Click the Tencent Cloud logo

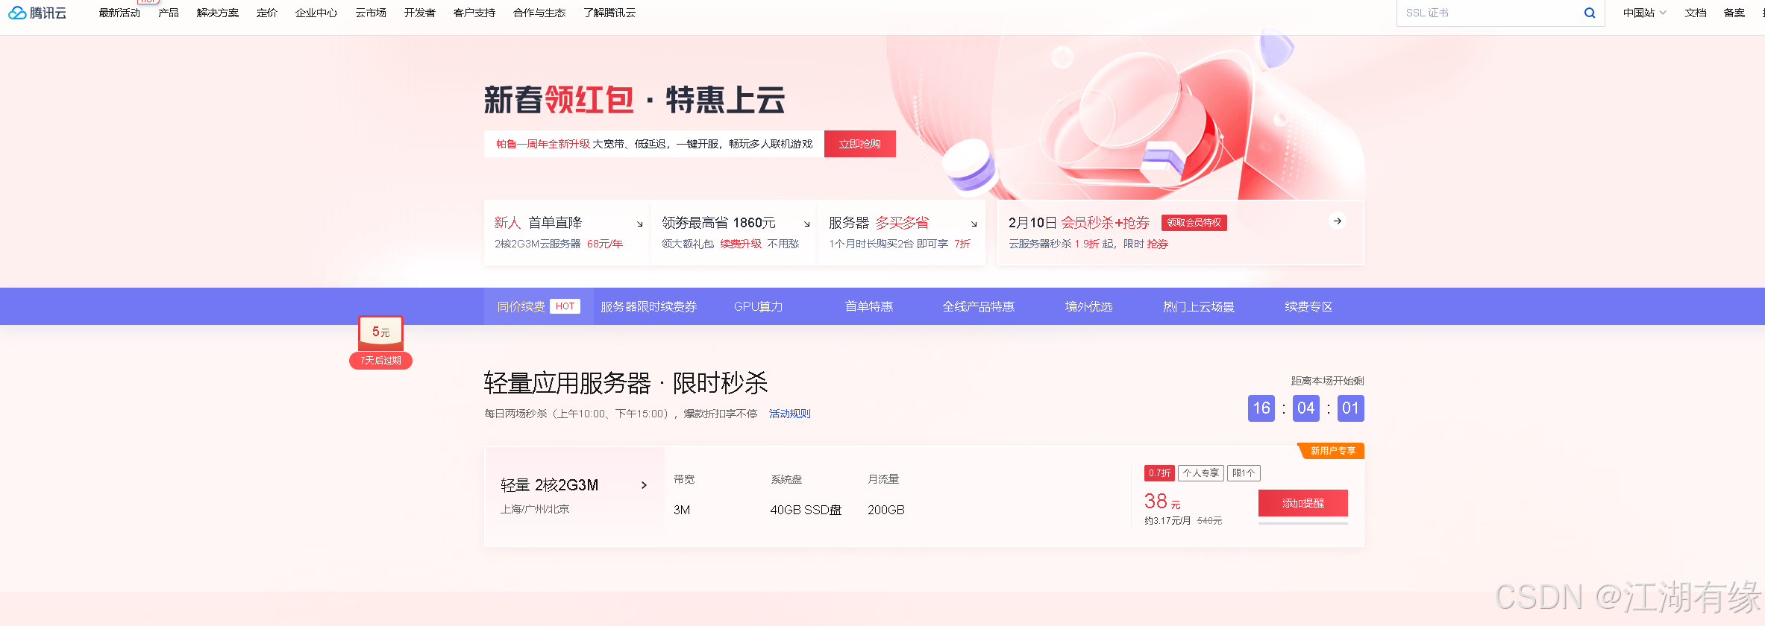click(37, 13)
